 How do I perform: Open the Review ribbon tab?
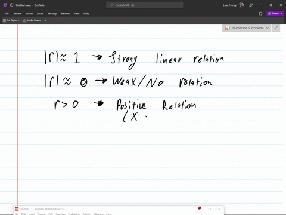(66, 14)
